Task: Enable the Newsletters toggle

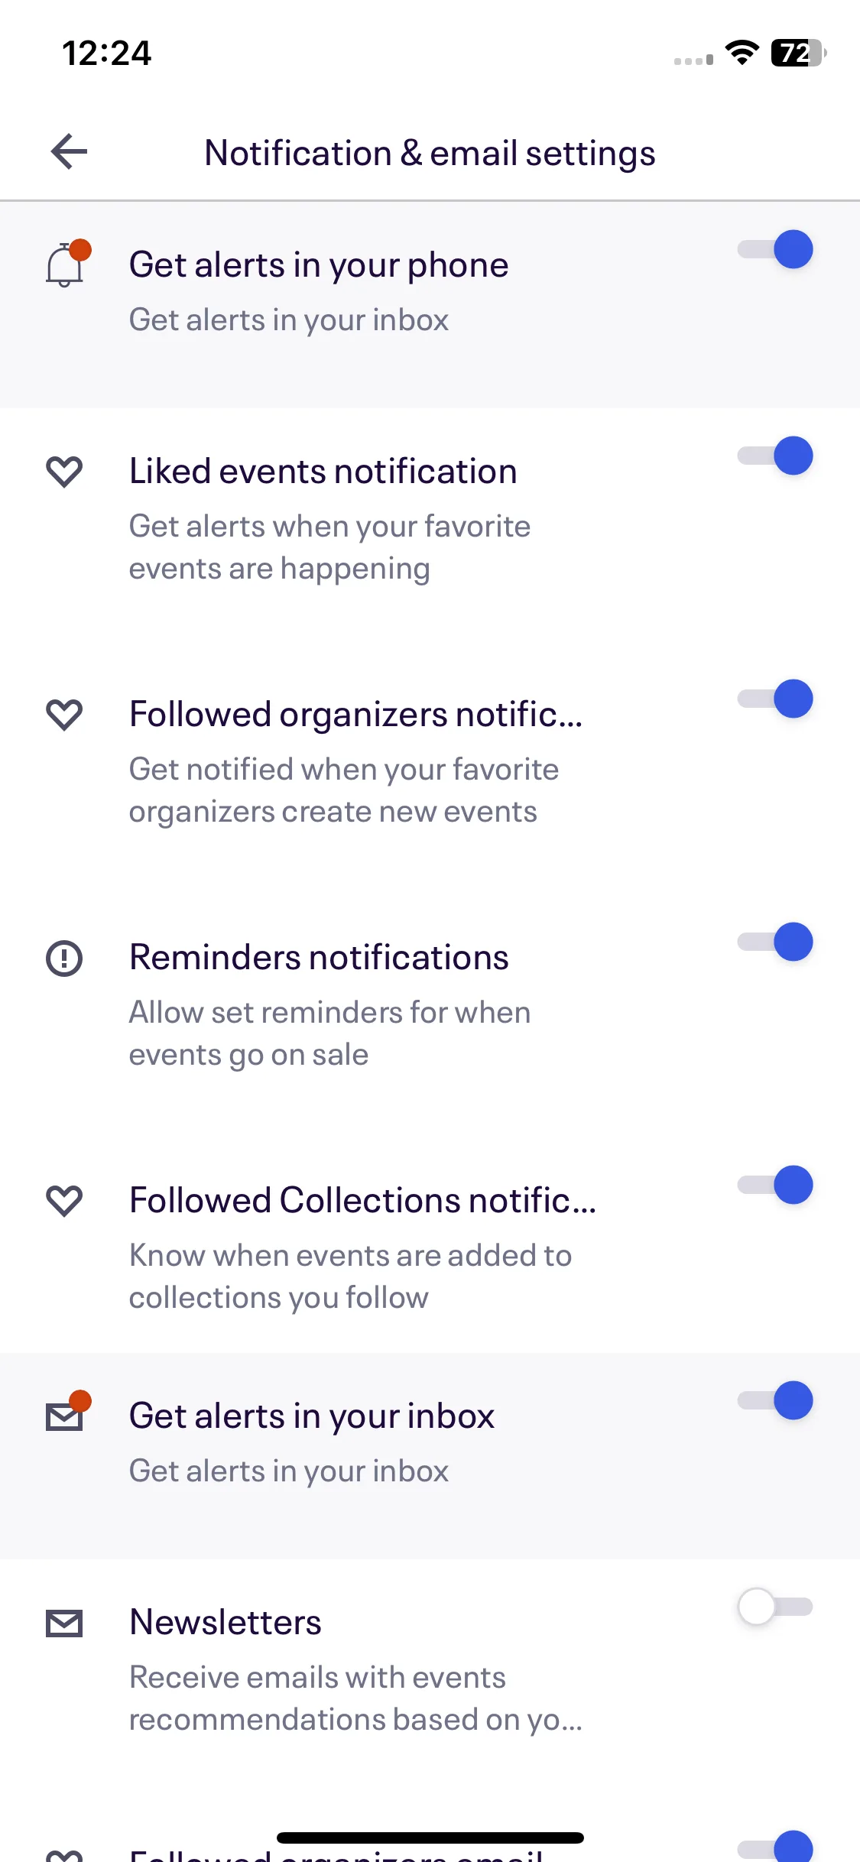Action: 775,1607
